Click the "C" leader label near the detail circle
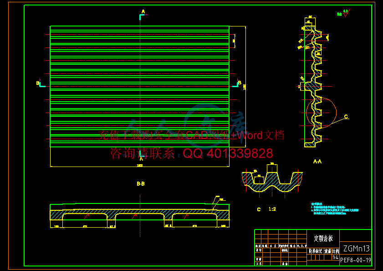Screen dimensions: 383x271 coord(346,116)
